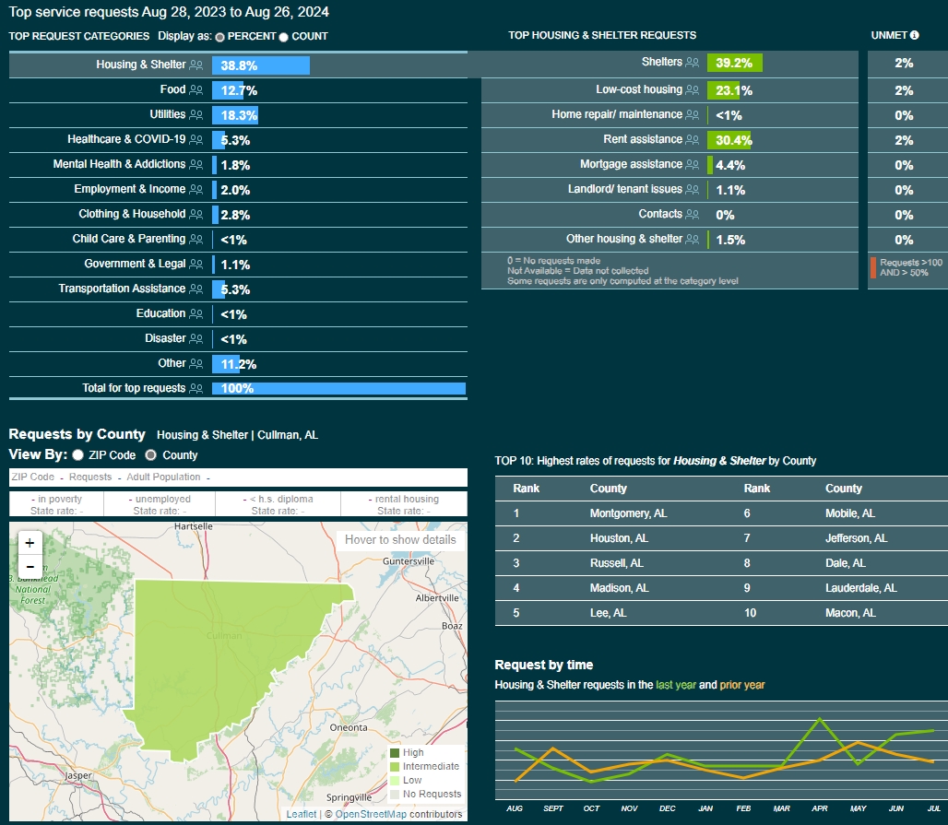Click the people icon beside Mental Health & Addictions
The width and height of the screenshot is (948, 825).
click(x=196, y=164)
